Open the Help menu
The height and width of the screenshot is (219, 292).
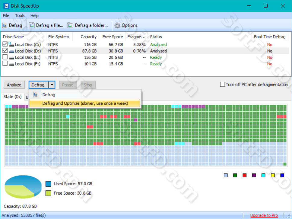[x=34, y=16]
